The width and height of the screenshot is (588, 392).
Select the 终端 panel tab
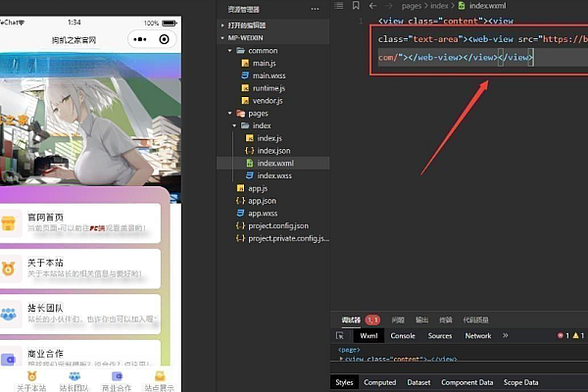coord(446,319)
